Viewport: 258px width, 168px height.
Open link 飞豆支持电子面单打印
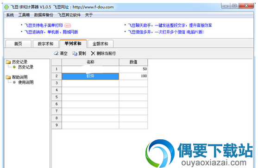[x=44, y=25]
